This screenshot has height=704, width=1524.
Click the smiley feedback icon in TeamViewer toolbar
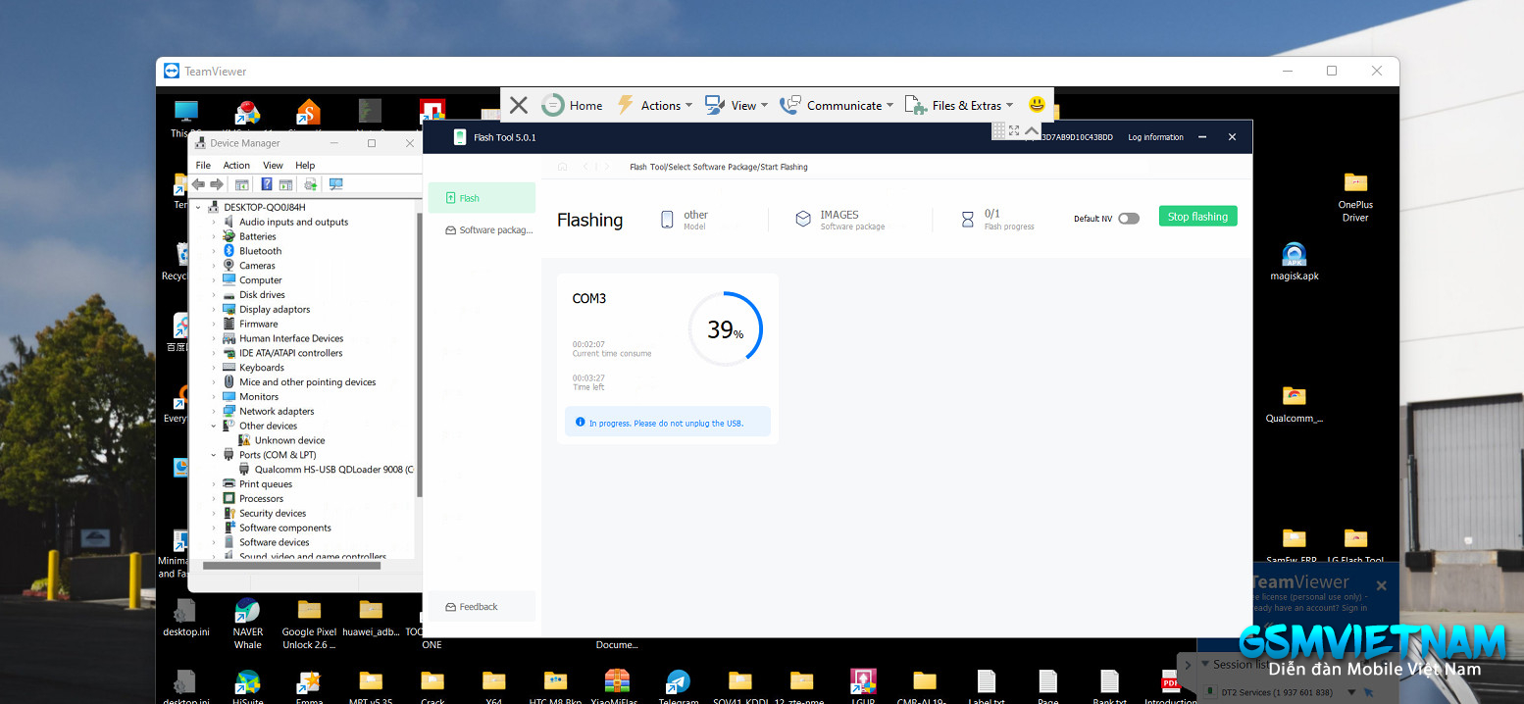pyautogui.click(x=1037, y=105)
